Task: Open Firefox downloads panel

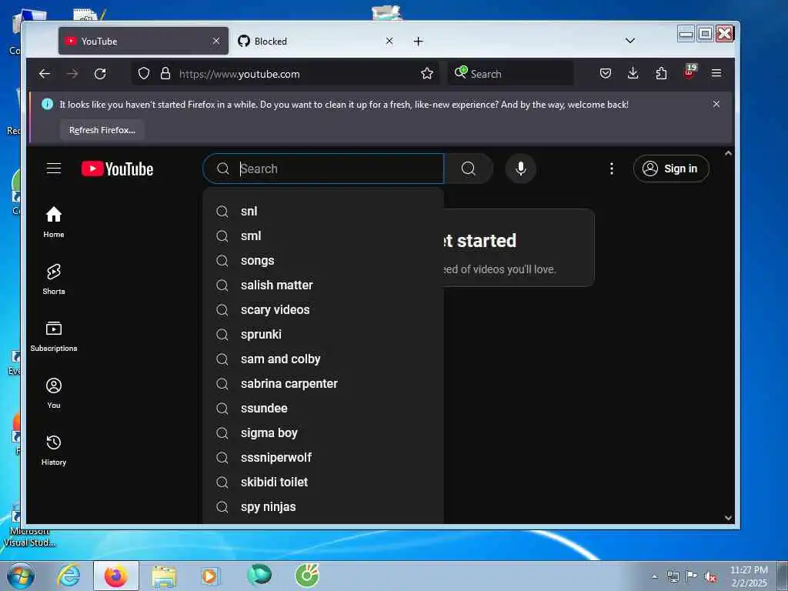Action: [x=633, y=73]
